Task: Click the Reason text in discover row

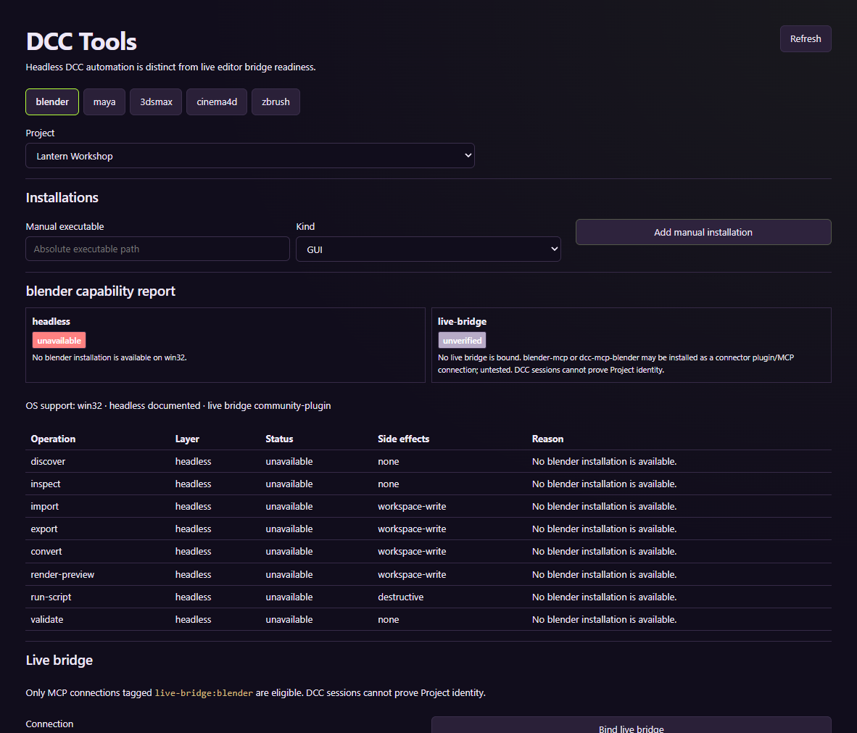Action: click(x=605, y=461)
